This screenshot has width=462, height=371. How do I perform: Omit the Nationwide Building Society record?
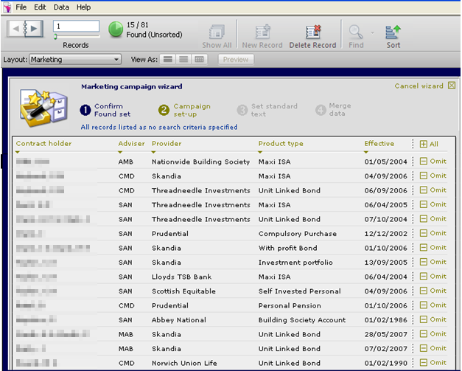433,162
